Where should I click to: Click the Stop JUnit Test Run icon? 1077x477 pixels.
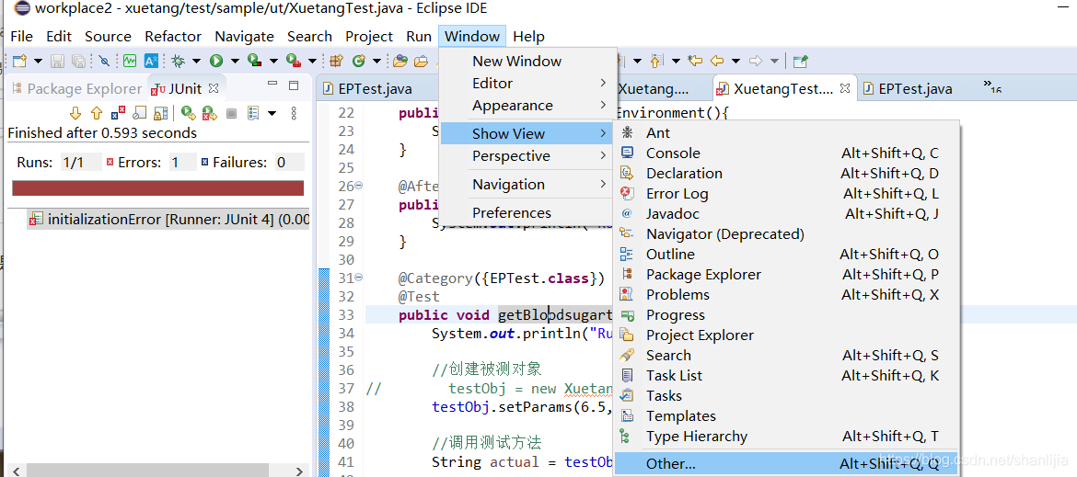click(x=231, y=113)
